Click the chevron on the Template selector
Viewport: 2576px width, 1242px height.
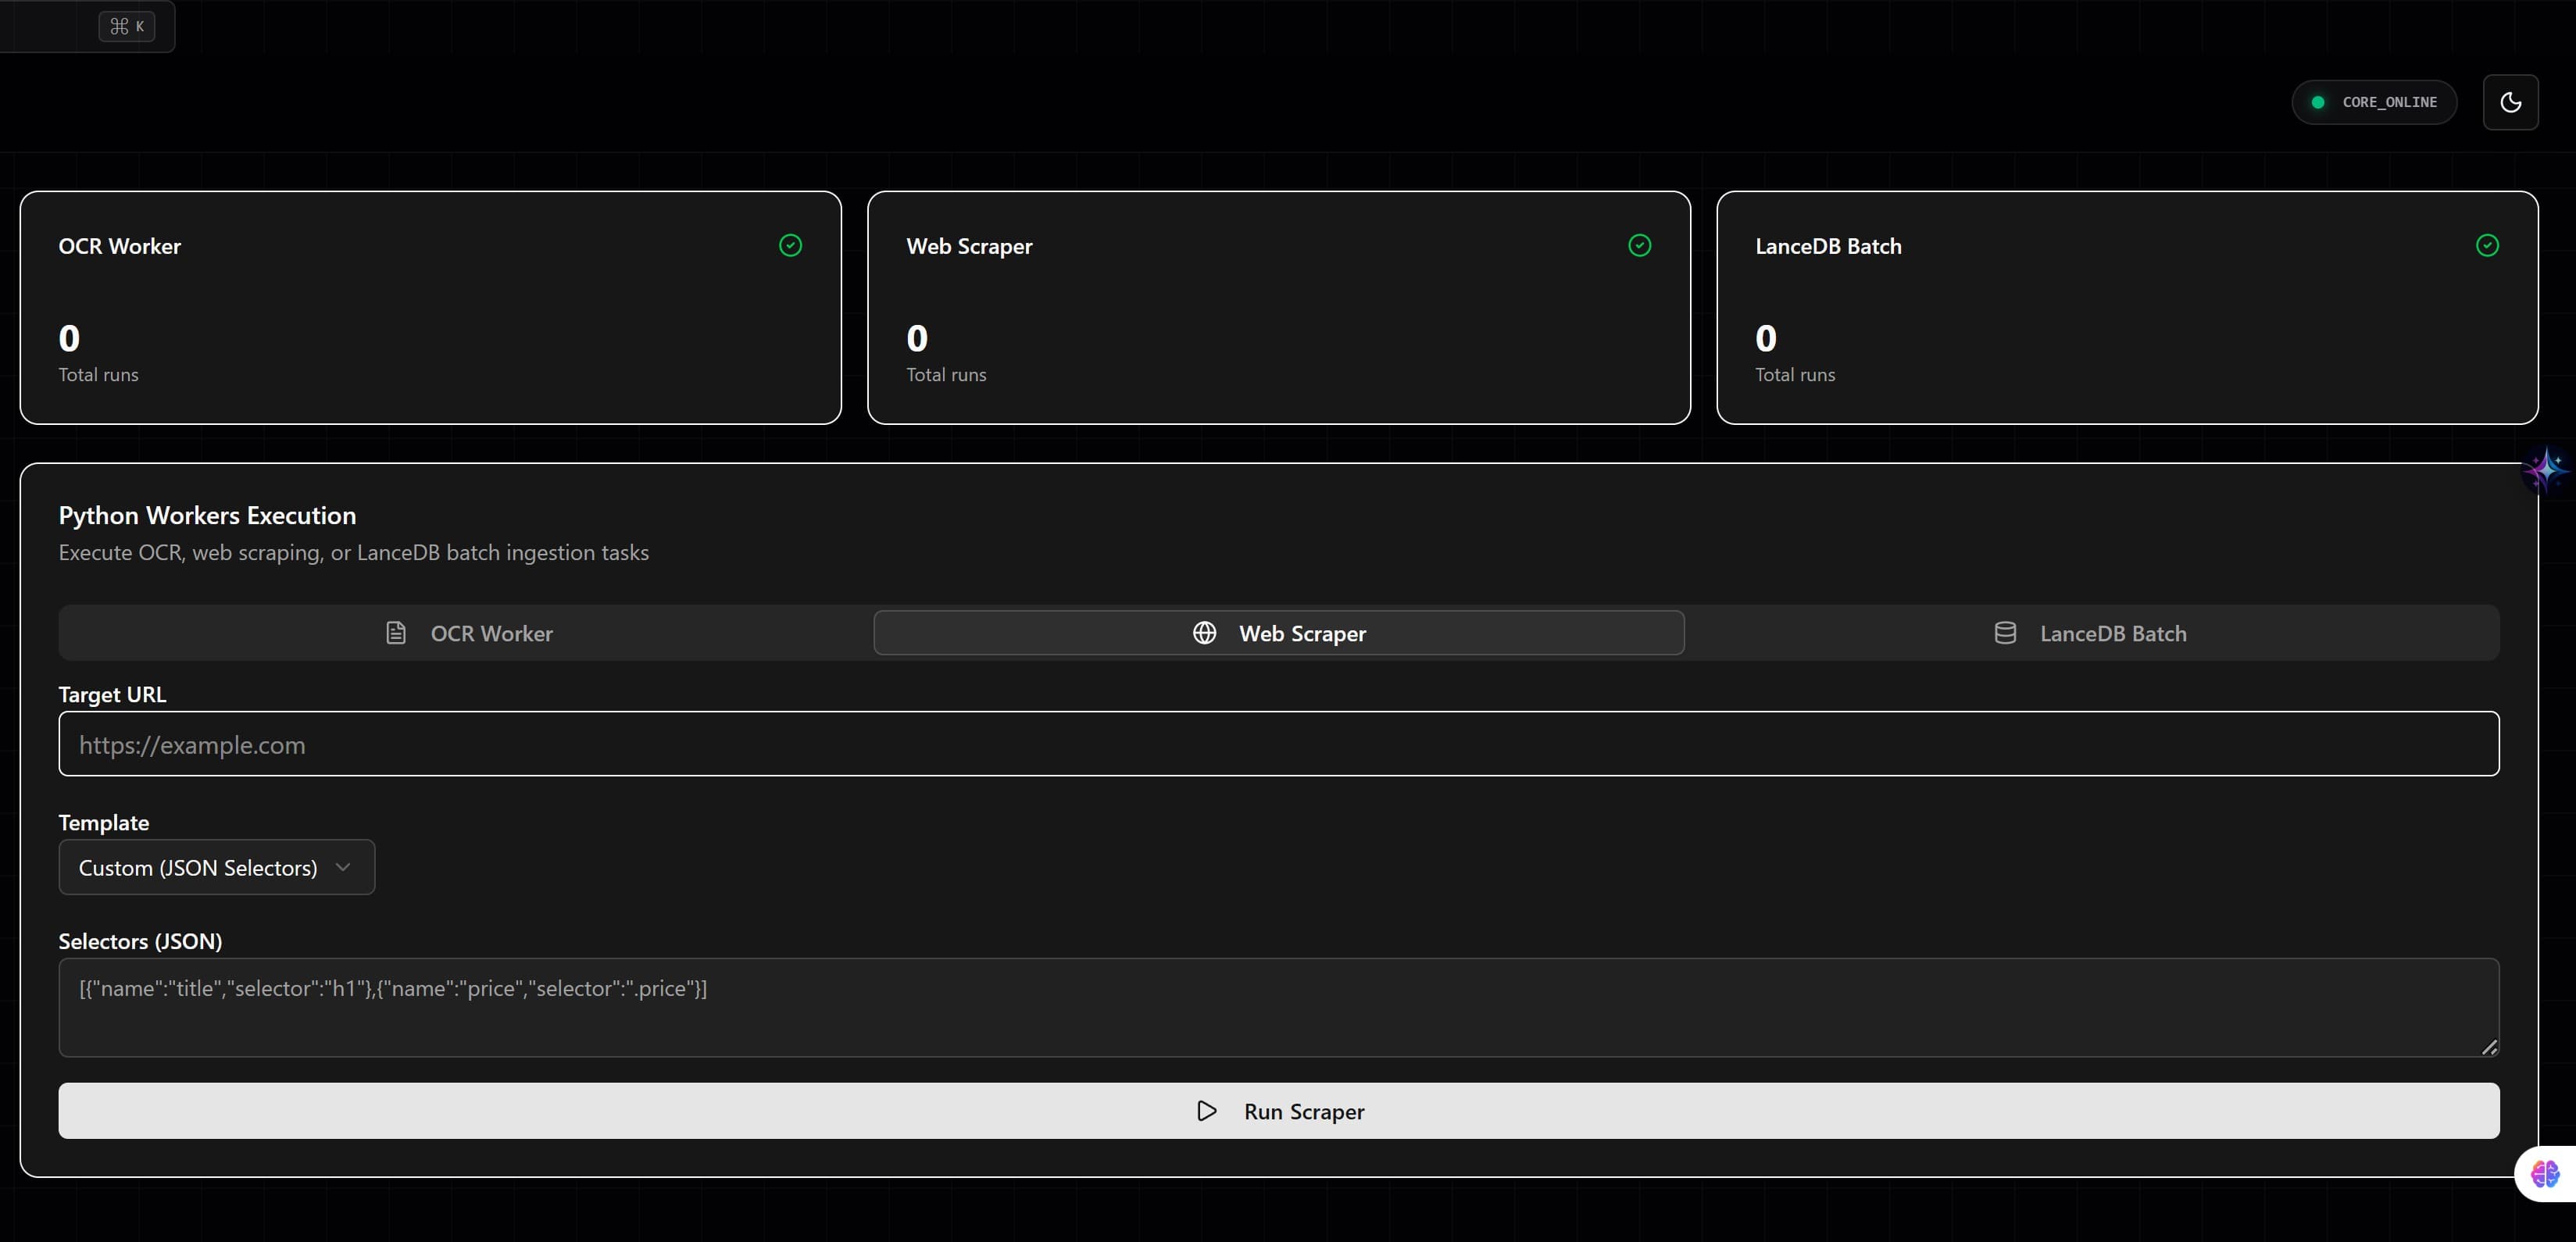[344, 867]
